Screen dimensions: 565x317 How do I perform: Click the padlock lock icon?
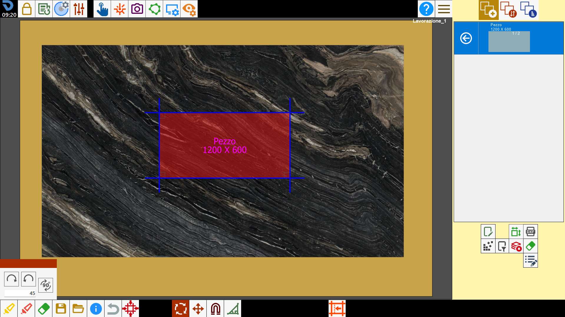tap(27, 9)
